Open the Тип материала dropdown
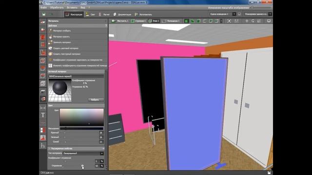This screenshot has height=175, width=312. click(x=83, y=154)
